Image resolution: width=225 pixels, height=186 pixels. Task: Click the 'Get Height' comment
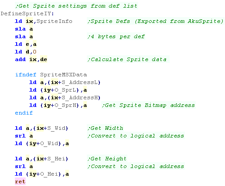click(x=107, y=159)
